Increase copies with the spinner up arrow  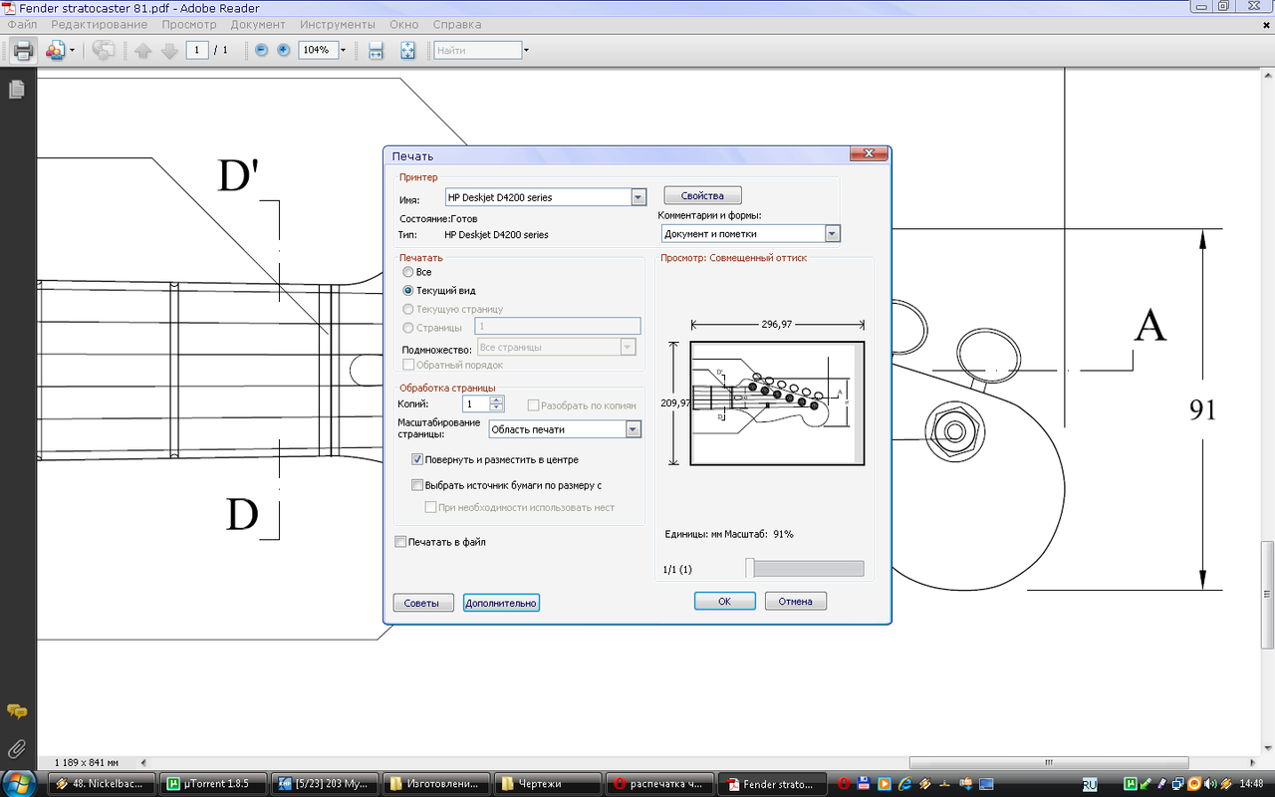[497, 399]
